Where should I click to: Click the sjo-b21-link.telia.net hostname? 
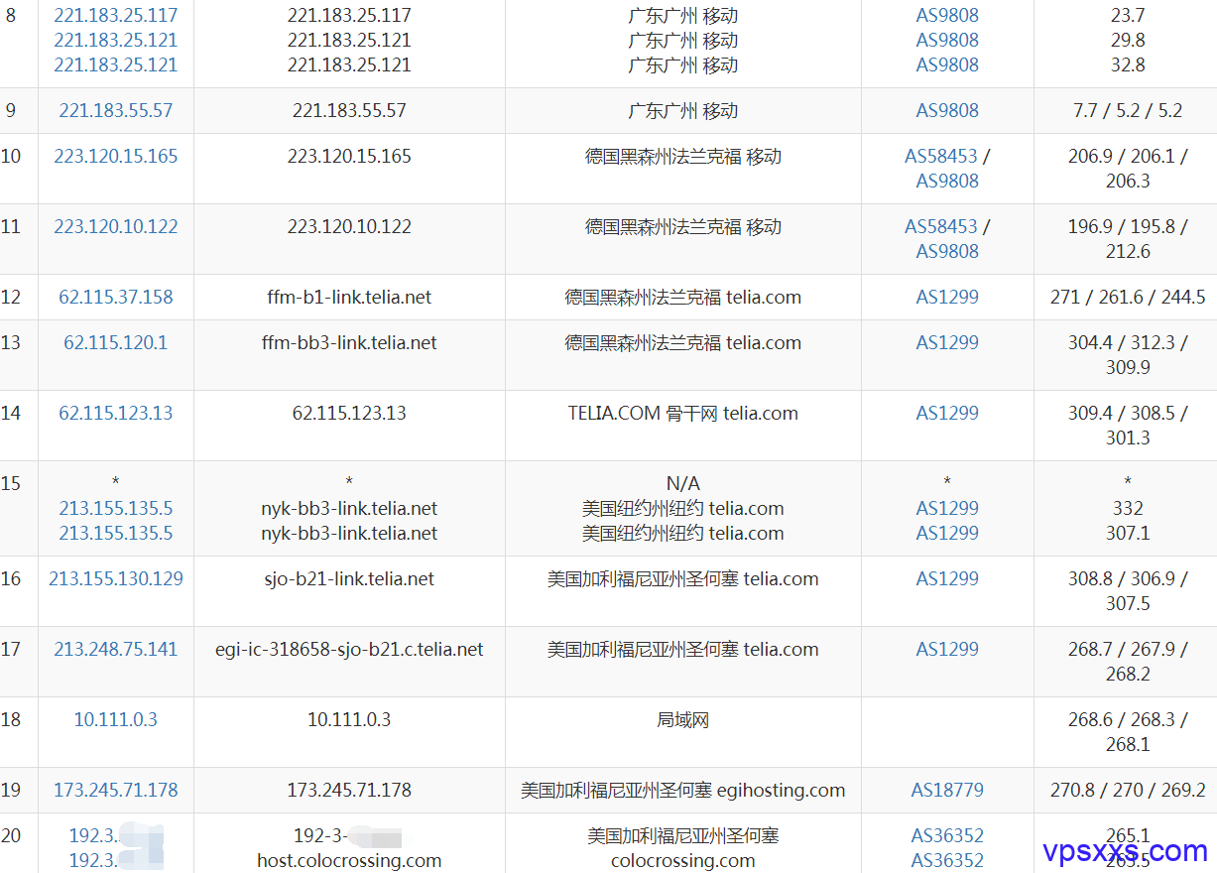tap(349, 578)
